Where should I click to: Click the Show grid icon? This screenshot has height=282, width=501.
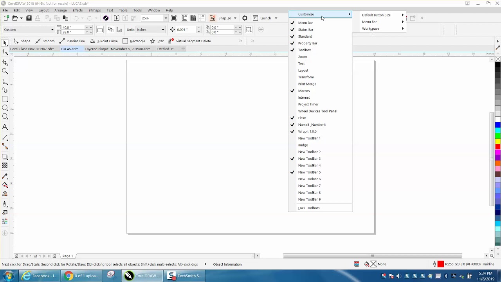tap(193, 18)
